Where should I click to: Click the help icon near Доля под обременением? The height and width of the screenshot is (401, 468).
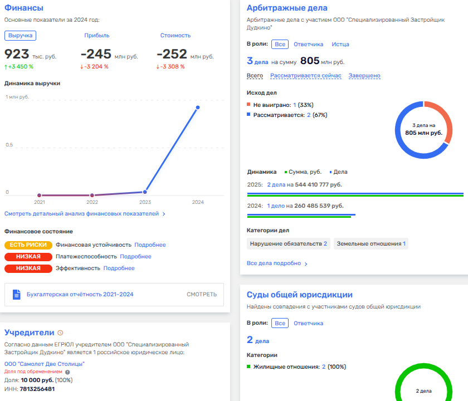coord(67,371)
